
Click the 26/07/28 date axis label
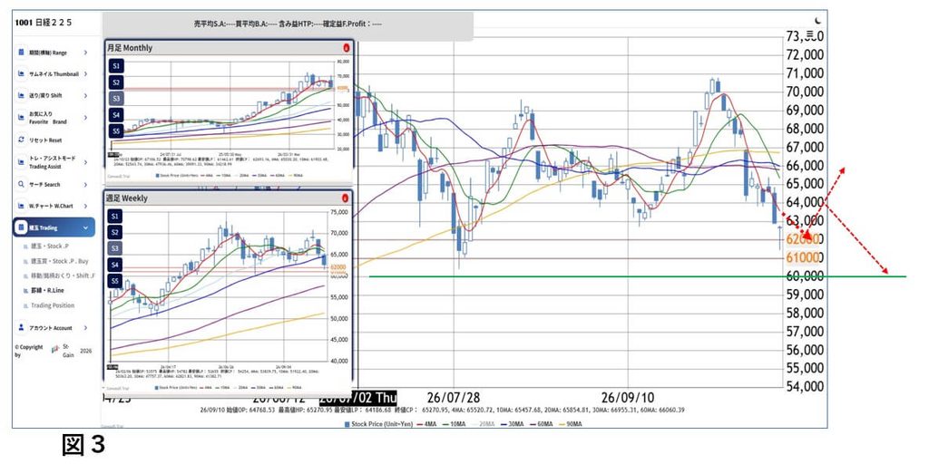(454, 396)
